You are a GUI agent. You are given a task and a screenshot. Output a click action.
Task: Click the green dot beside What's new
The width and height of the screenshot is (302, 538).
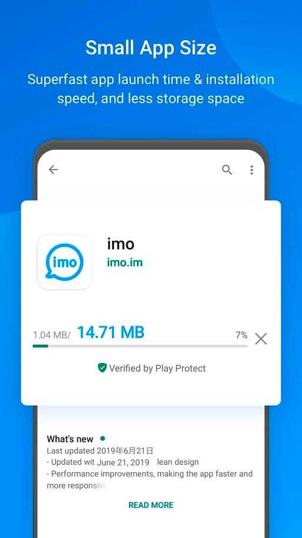[x=103, y=438]
